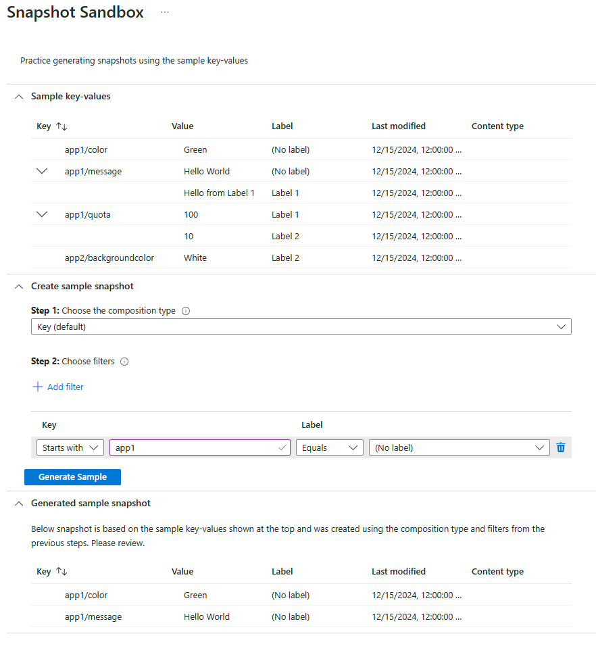Open the Equals label operator dropdown

329,447
